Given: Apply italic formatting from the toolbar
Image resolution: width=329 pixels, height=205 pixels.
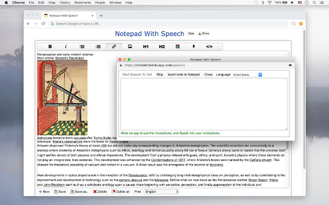Looking at the screenshot, I should (66, 47).
